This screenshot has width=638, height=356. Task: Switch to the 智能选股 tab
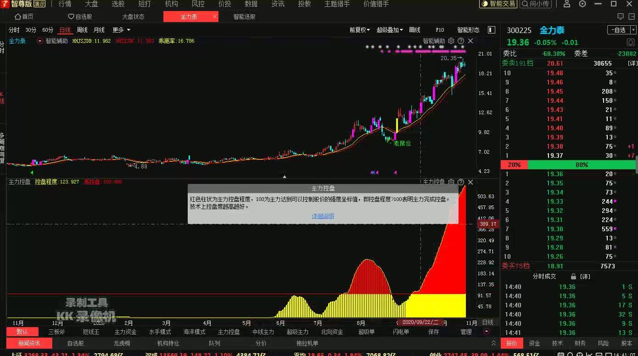click(x=244, y=17)
